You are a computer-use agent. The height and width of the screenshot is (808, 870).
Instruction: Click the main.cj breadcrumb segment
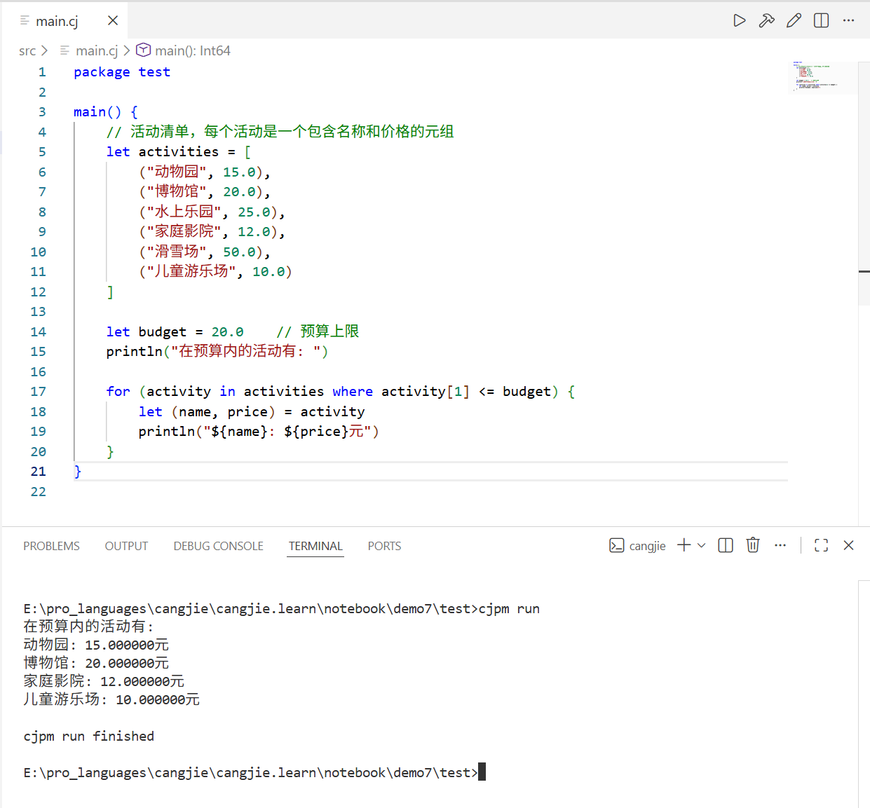point(97,50)
